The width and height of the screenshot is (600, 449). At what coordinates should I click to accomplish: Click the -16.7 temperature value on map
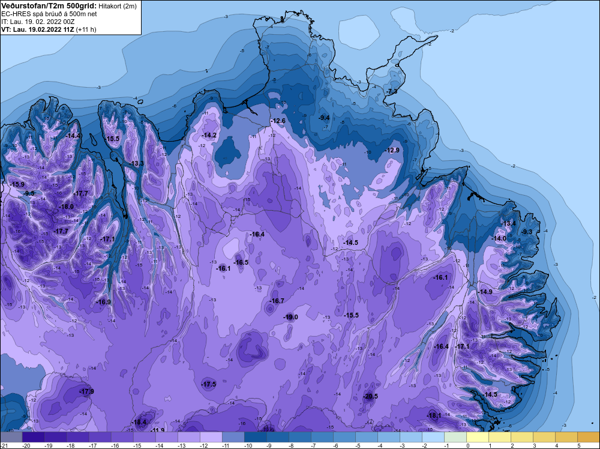pos(276,301)
